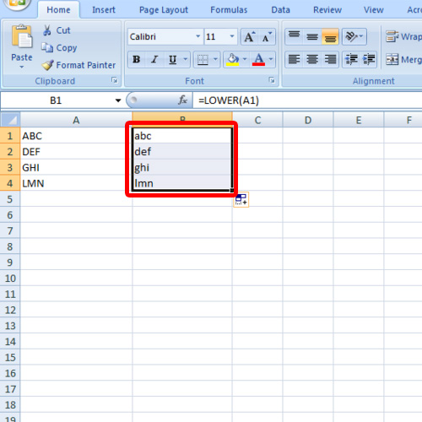This screenshot has width=422, height=422.
Task: Select column C header
Action: pyautogui.click(x=257, y=120)
